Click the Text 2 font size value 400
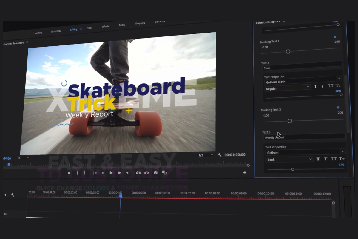This screenshot has width=358, height=239. (x=338, y=91)
